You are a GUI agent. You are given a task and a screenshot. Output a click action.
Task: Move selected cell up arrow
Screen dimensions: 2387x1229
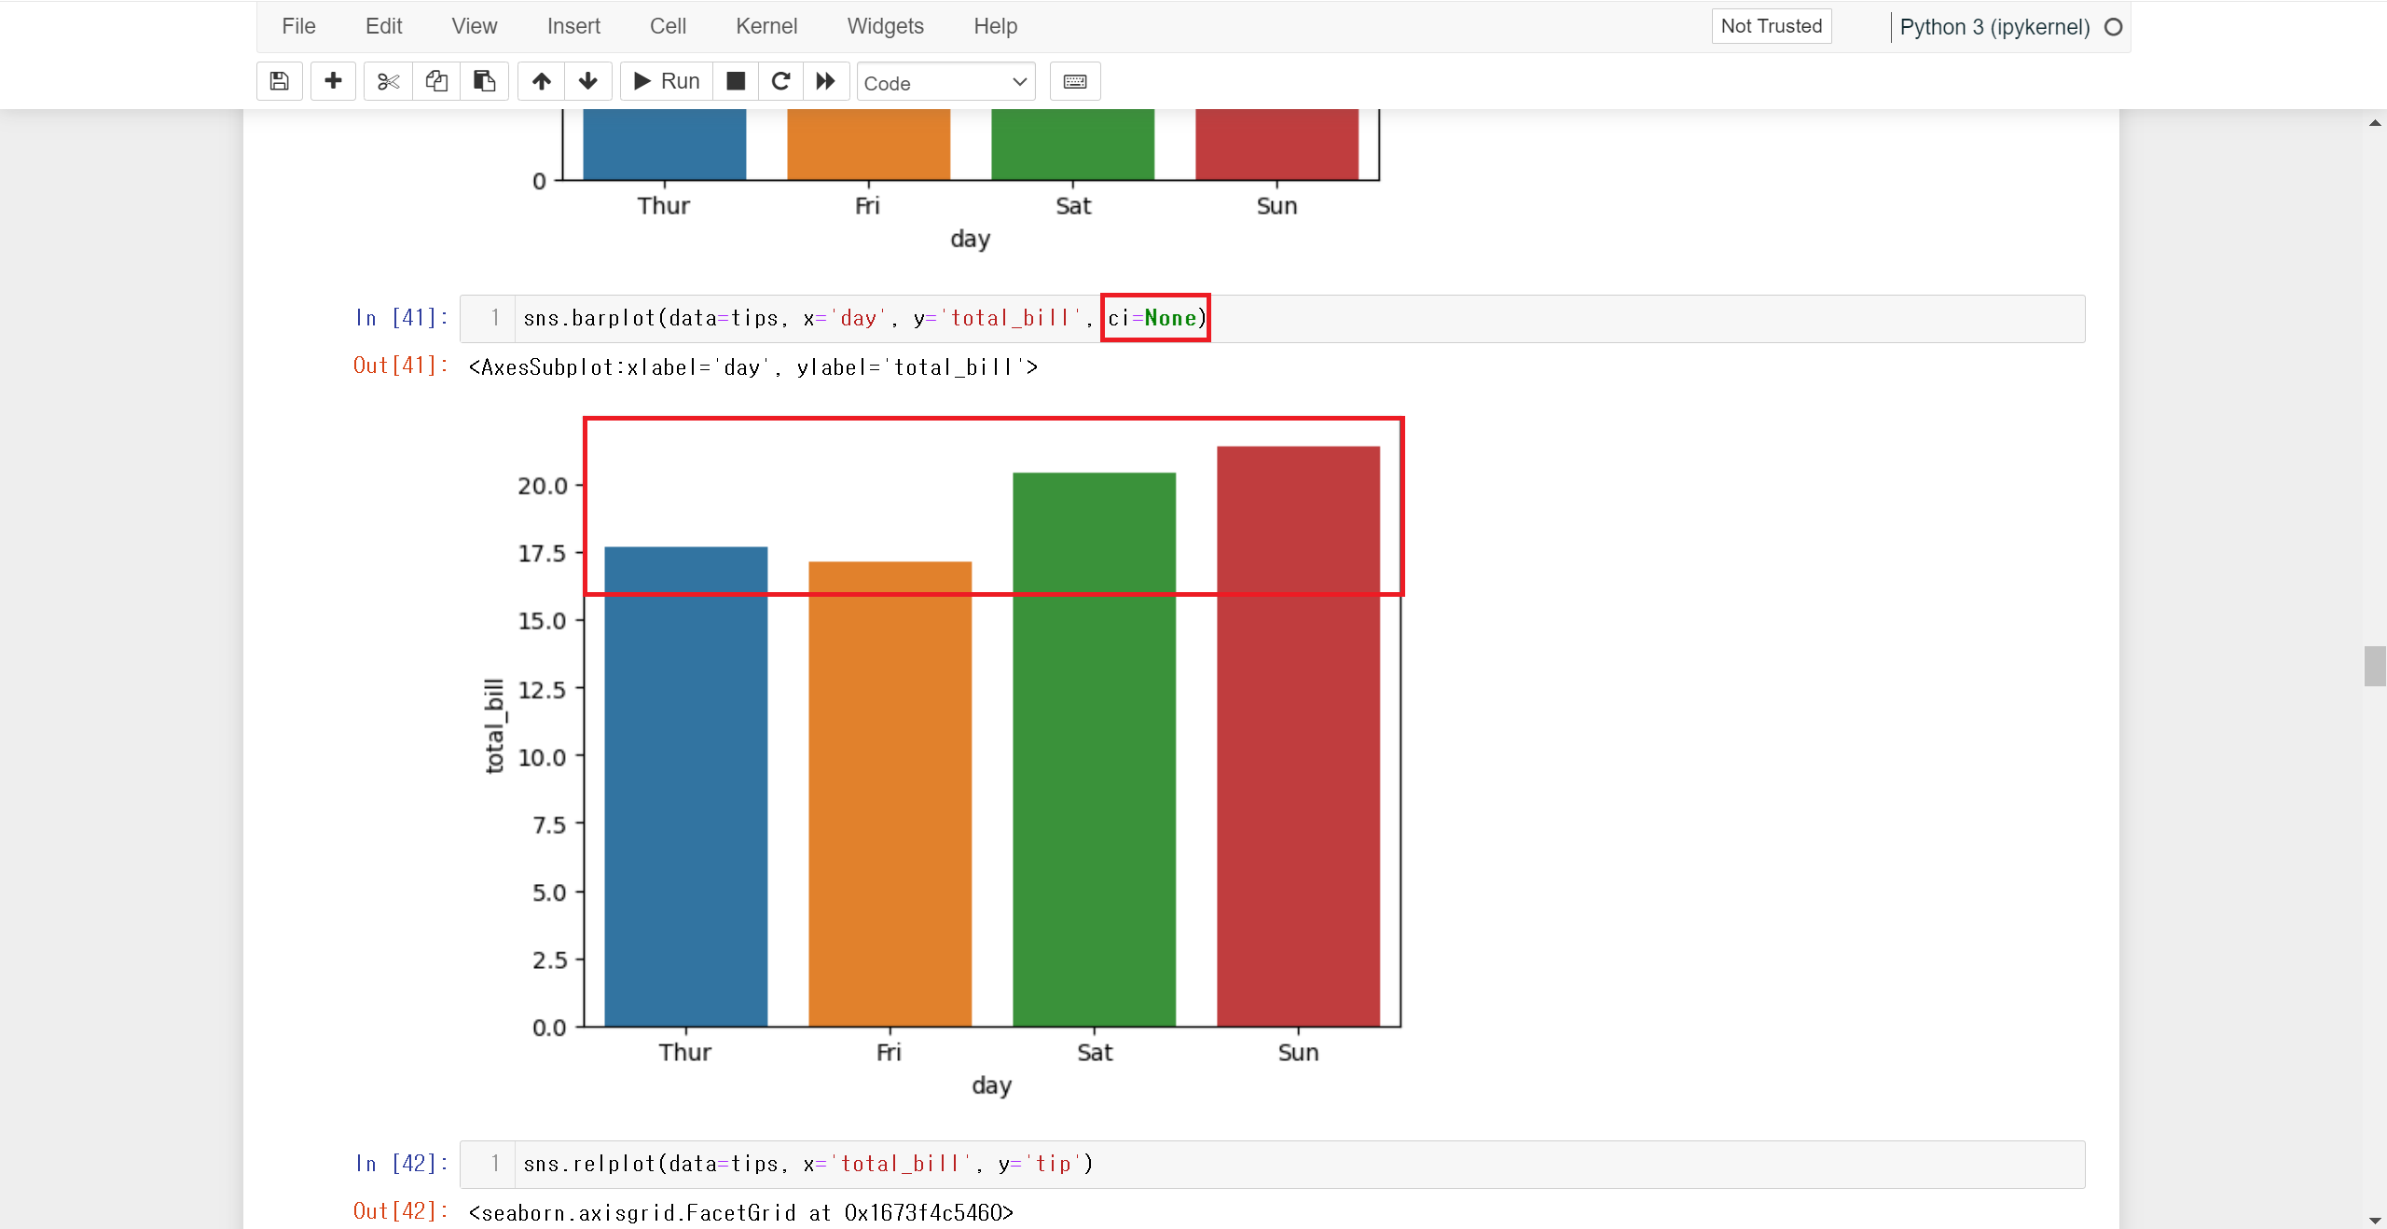pos(541,81)
